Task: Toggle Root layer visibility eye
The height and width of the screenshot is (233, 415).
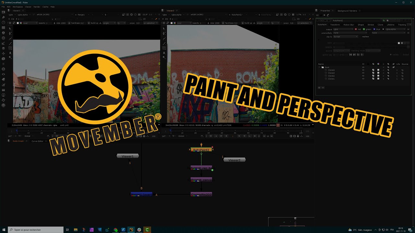Action: coord(363,67)
